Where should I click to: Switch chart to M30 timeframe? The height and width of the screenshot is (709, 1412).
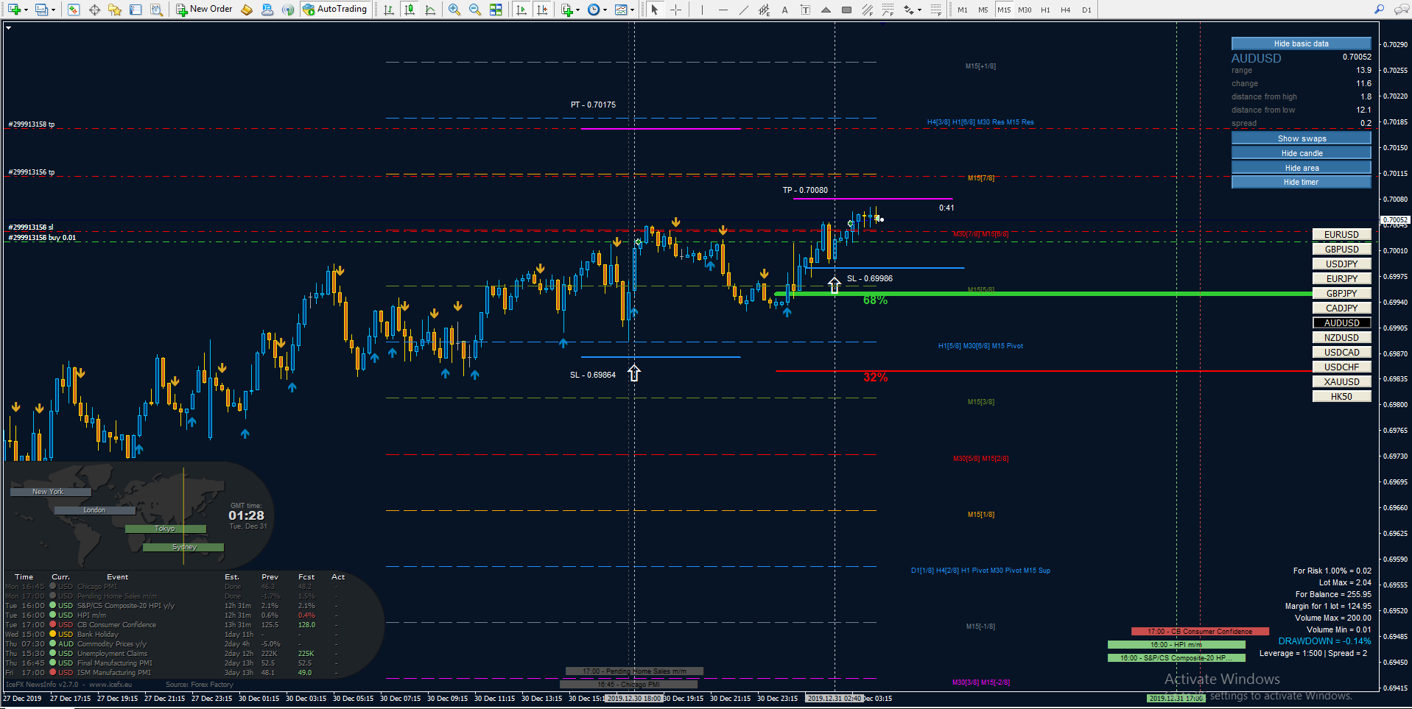click(x=1025, y=10)
